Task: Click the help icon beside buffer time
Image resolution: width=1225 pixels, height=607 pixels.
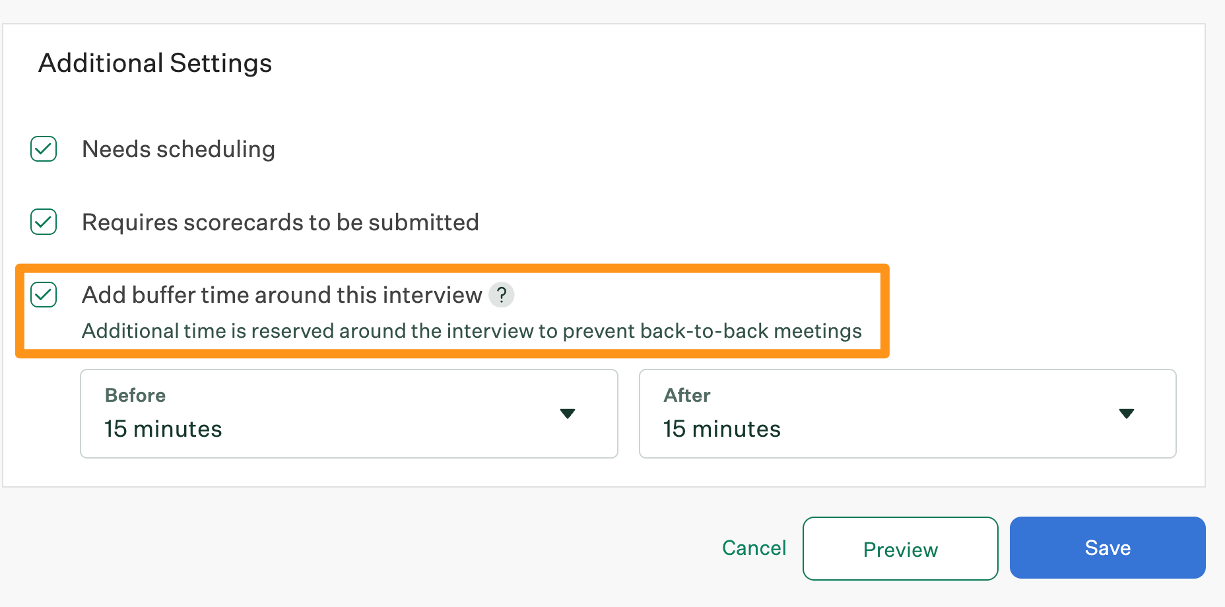Action: coord(502,295)
